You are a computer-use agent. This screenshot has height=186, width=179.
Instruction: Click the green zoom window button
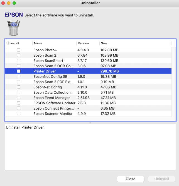[x=14, y=3]
